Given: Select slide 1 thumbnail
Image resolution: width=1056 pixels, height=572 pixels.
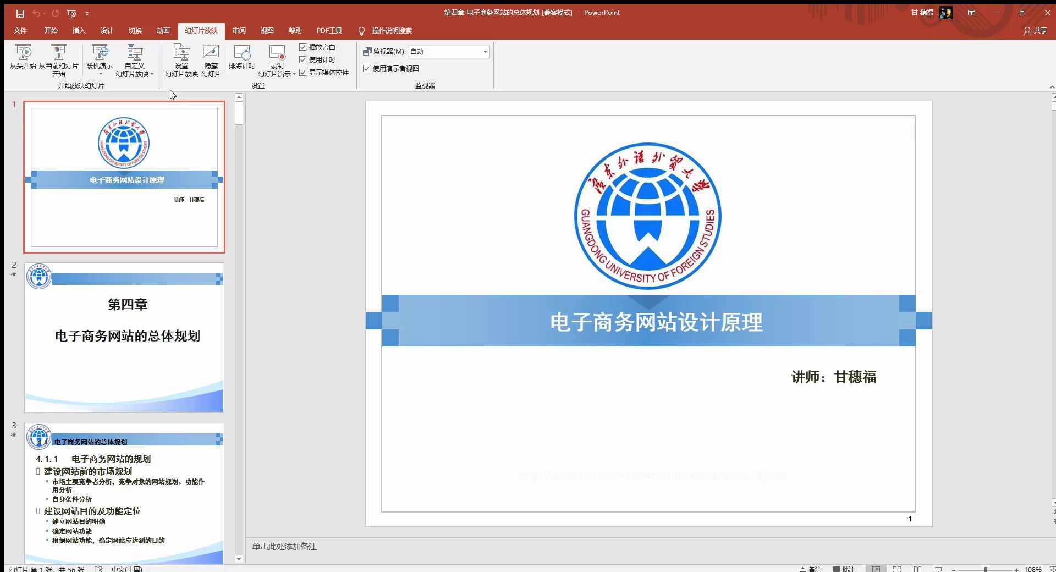Looking at the screenshot, I should click(124, 177).
